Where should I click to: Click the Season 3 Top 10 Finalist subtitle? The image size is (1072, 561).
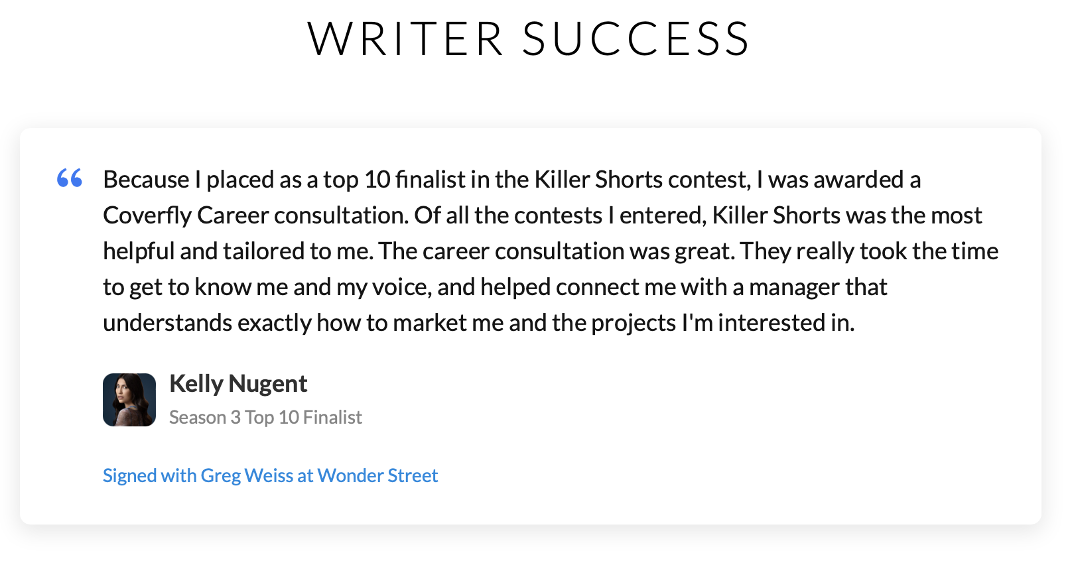click(x=265, y=417)
